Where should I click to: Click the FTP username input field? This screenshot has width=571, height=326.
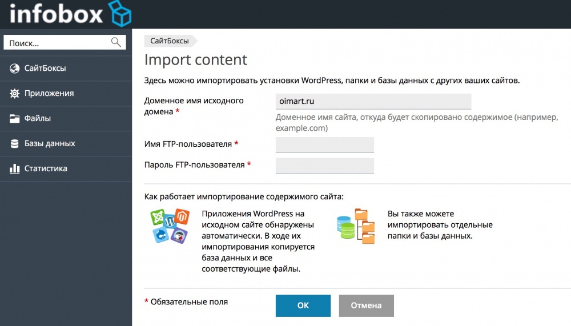324,144
